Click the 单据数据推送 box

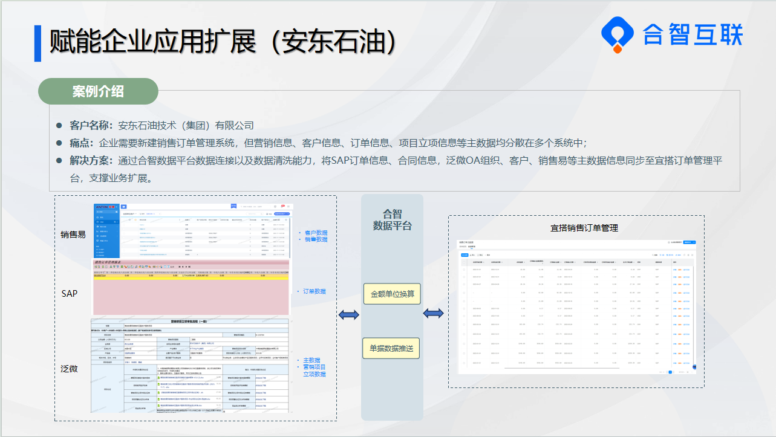[392, 348]
